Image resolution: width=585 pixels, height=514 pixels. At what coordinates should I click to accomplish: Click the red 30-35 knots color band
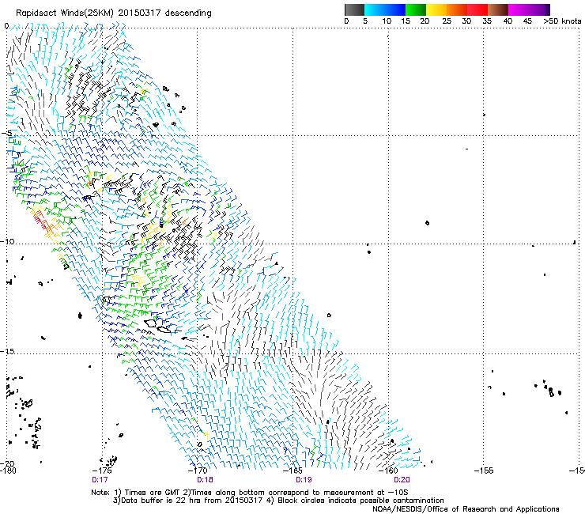[x=477, y=9]
